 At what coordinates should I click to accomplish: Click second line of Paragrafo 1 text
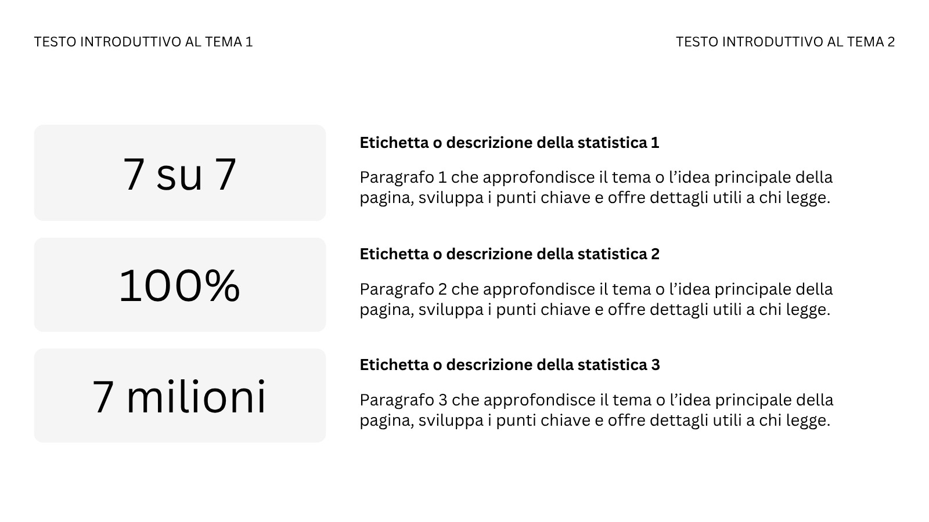[595, 198]
